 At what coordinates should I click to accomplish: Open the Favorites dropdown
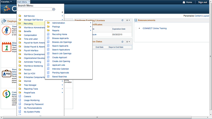tap(6, 2)
